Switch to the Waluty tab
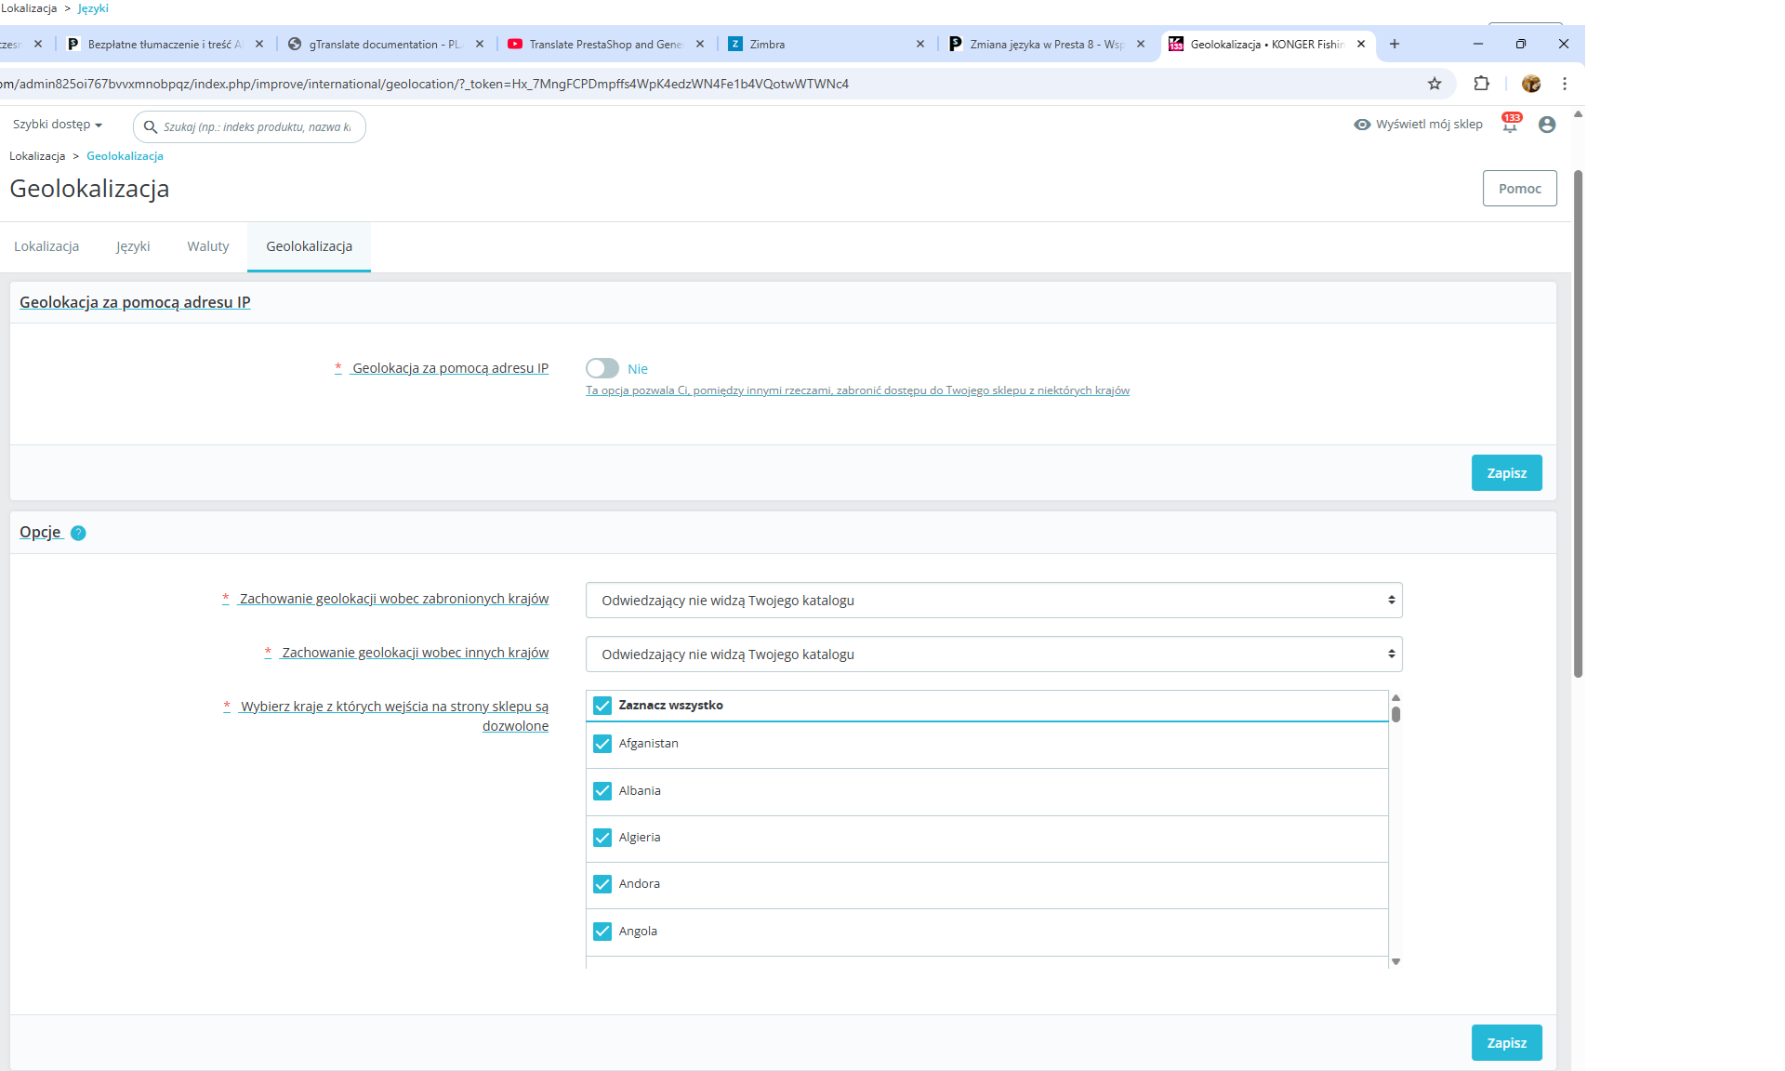Screen dimensions: 1785x1071 click(x=207, y=246)
